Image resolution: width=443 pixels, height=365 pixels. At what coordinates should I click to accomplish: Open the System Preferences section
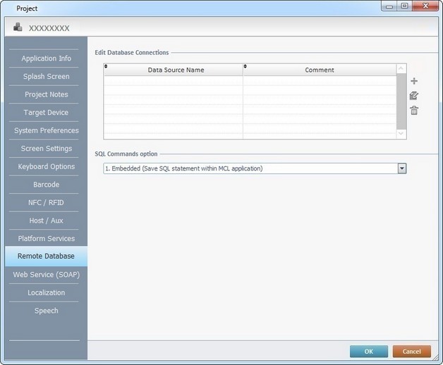click(47, 130)
